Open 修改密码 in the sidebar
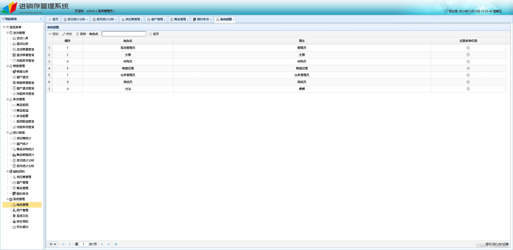The width and height of the screenshot is (513, 250). click(x=22, y=221)
